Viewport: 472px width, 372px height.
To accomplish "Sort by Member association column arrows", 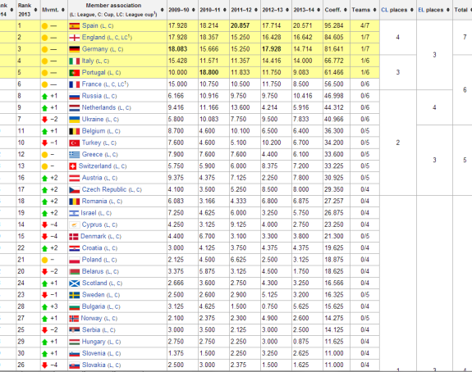I will point(163,10).
